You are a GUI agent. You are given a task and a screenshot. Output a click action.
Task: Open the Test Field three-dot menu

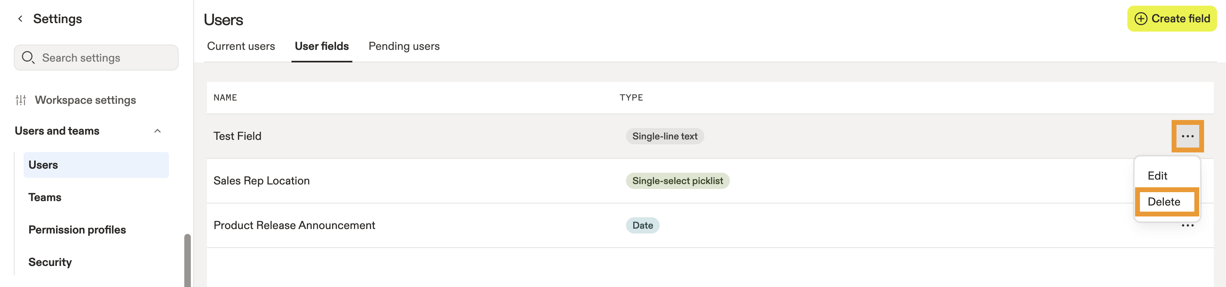tap(1187, 136)
